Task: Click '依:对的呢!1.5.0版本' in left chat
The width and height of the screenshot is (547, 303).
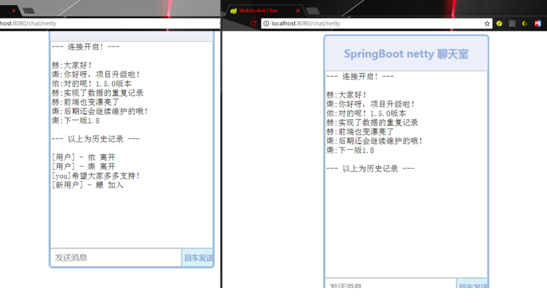Action: (x=92, y=83)
